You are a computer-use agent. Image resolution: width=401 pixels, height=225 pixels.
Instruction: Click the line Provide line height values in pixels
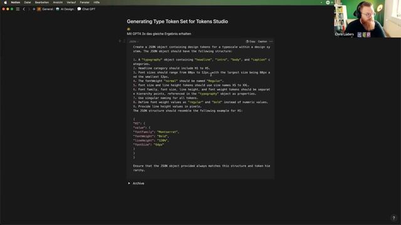167,106
